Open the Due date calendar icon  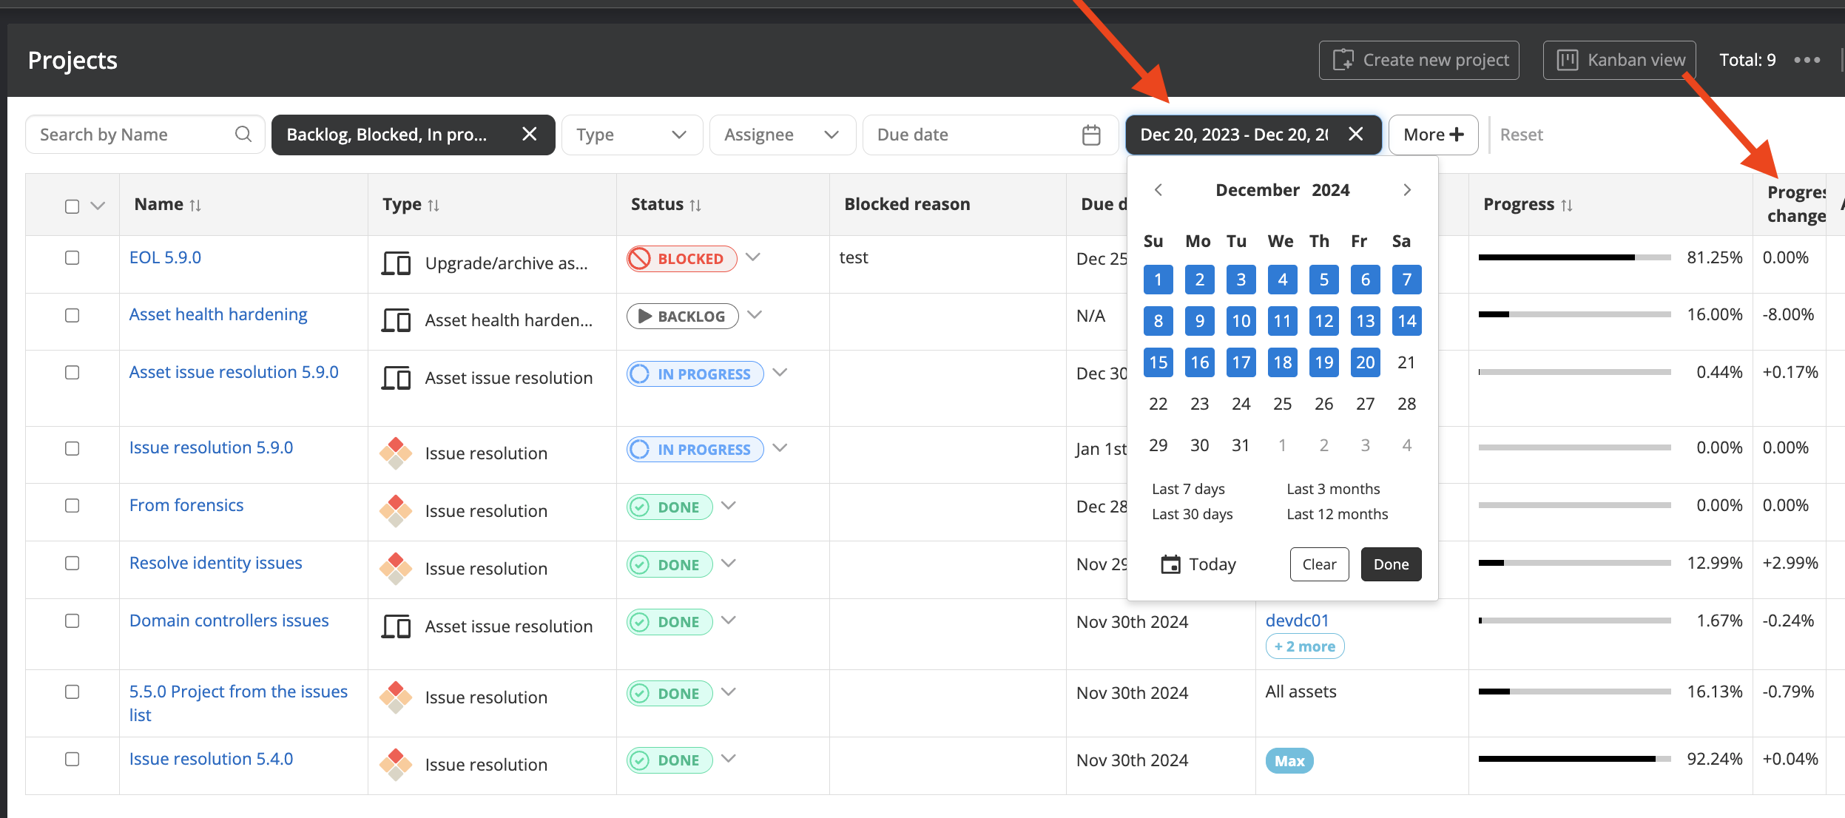tap(1091, 135)
